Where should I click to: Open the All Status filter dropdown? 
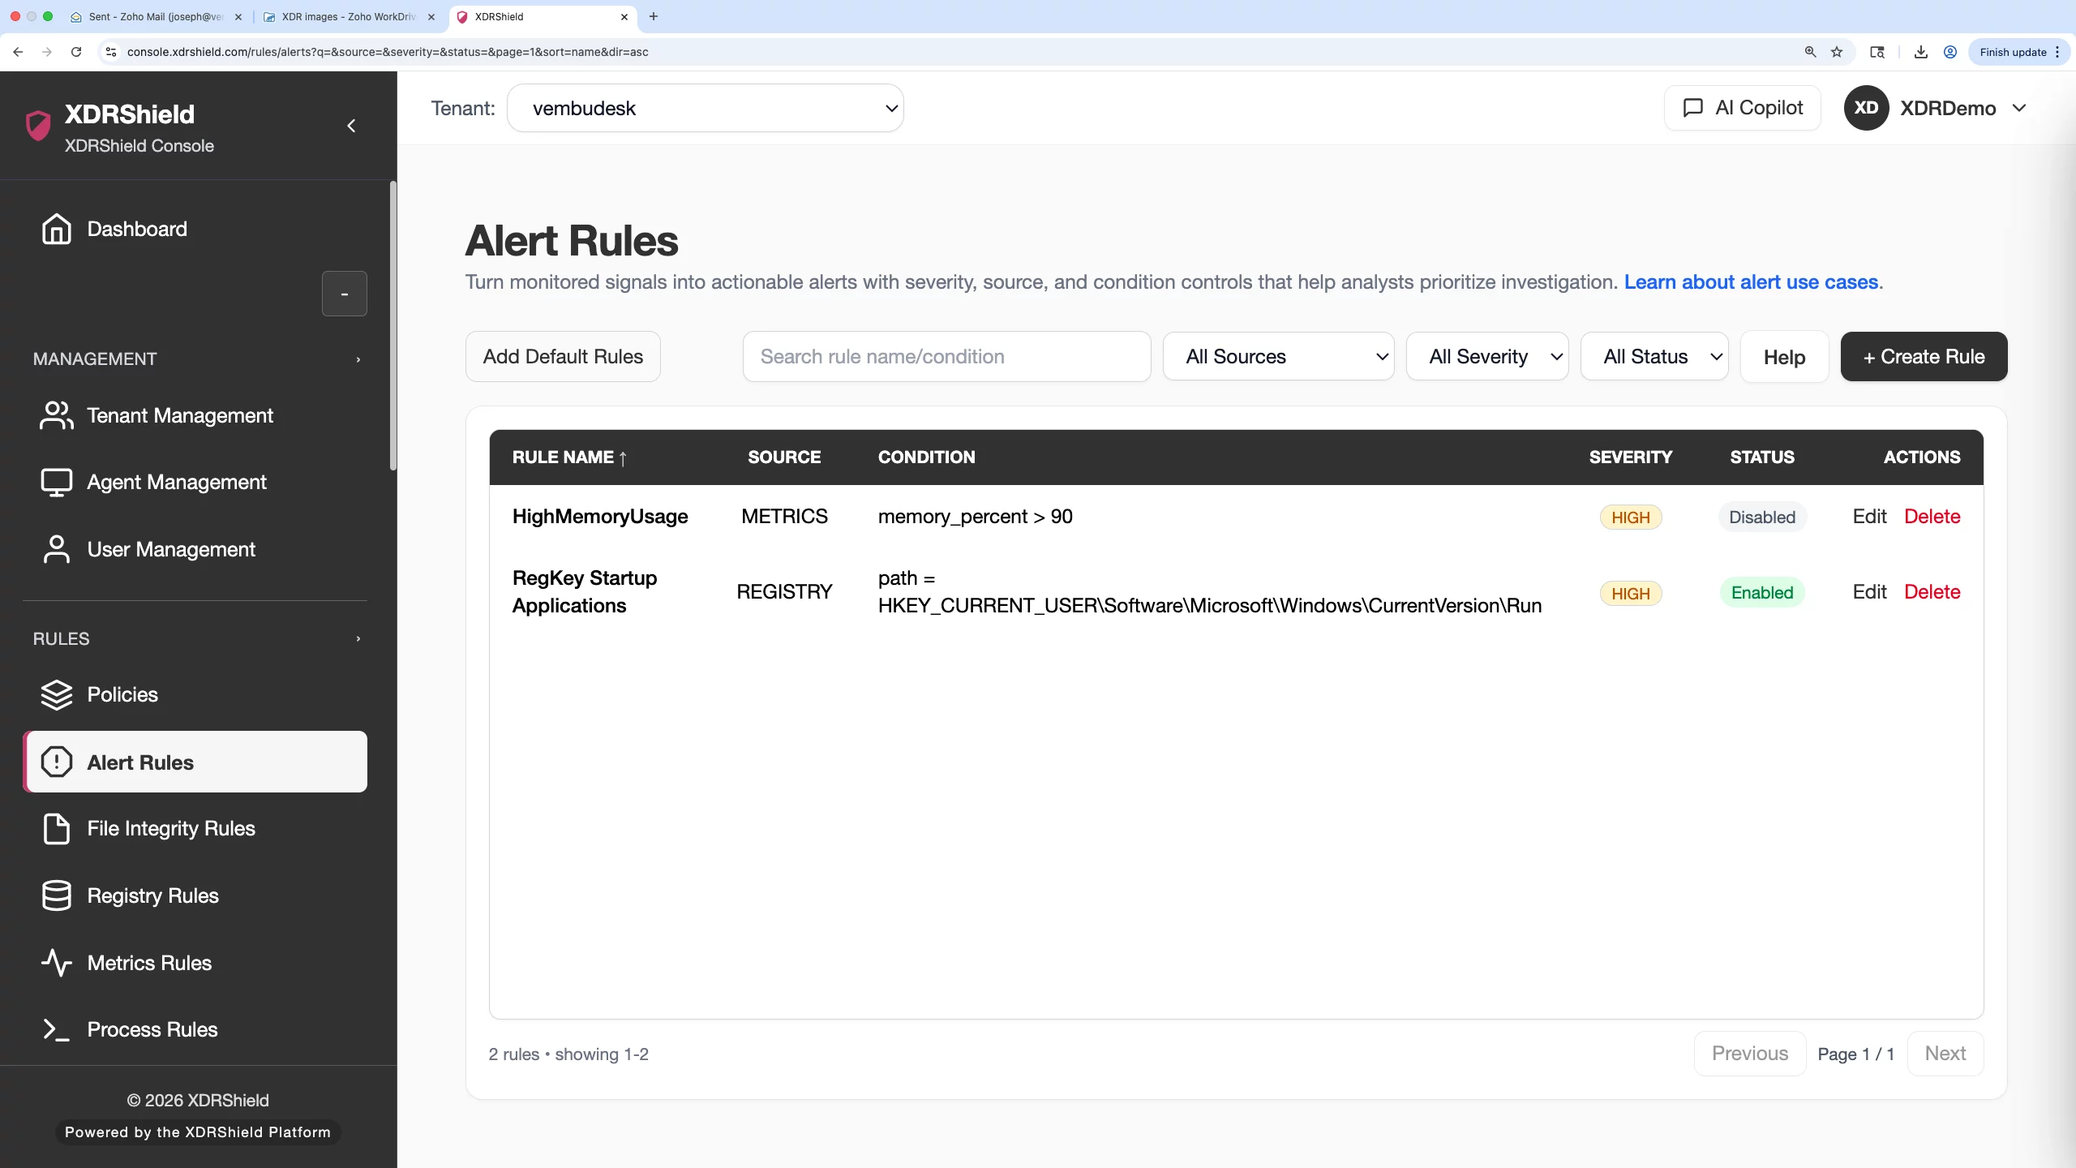click(x=1654, y=356)
